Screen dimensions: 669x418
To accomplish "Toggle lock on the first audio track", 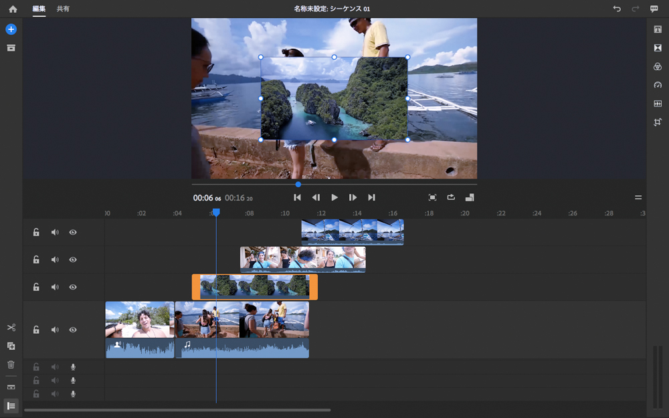I will [36, 367].
